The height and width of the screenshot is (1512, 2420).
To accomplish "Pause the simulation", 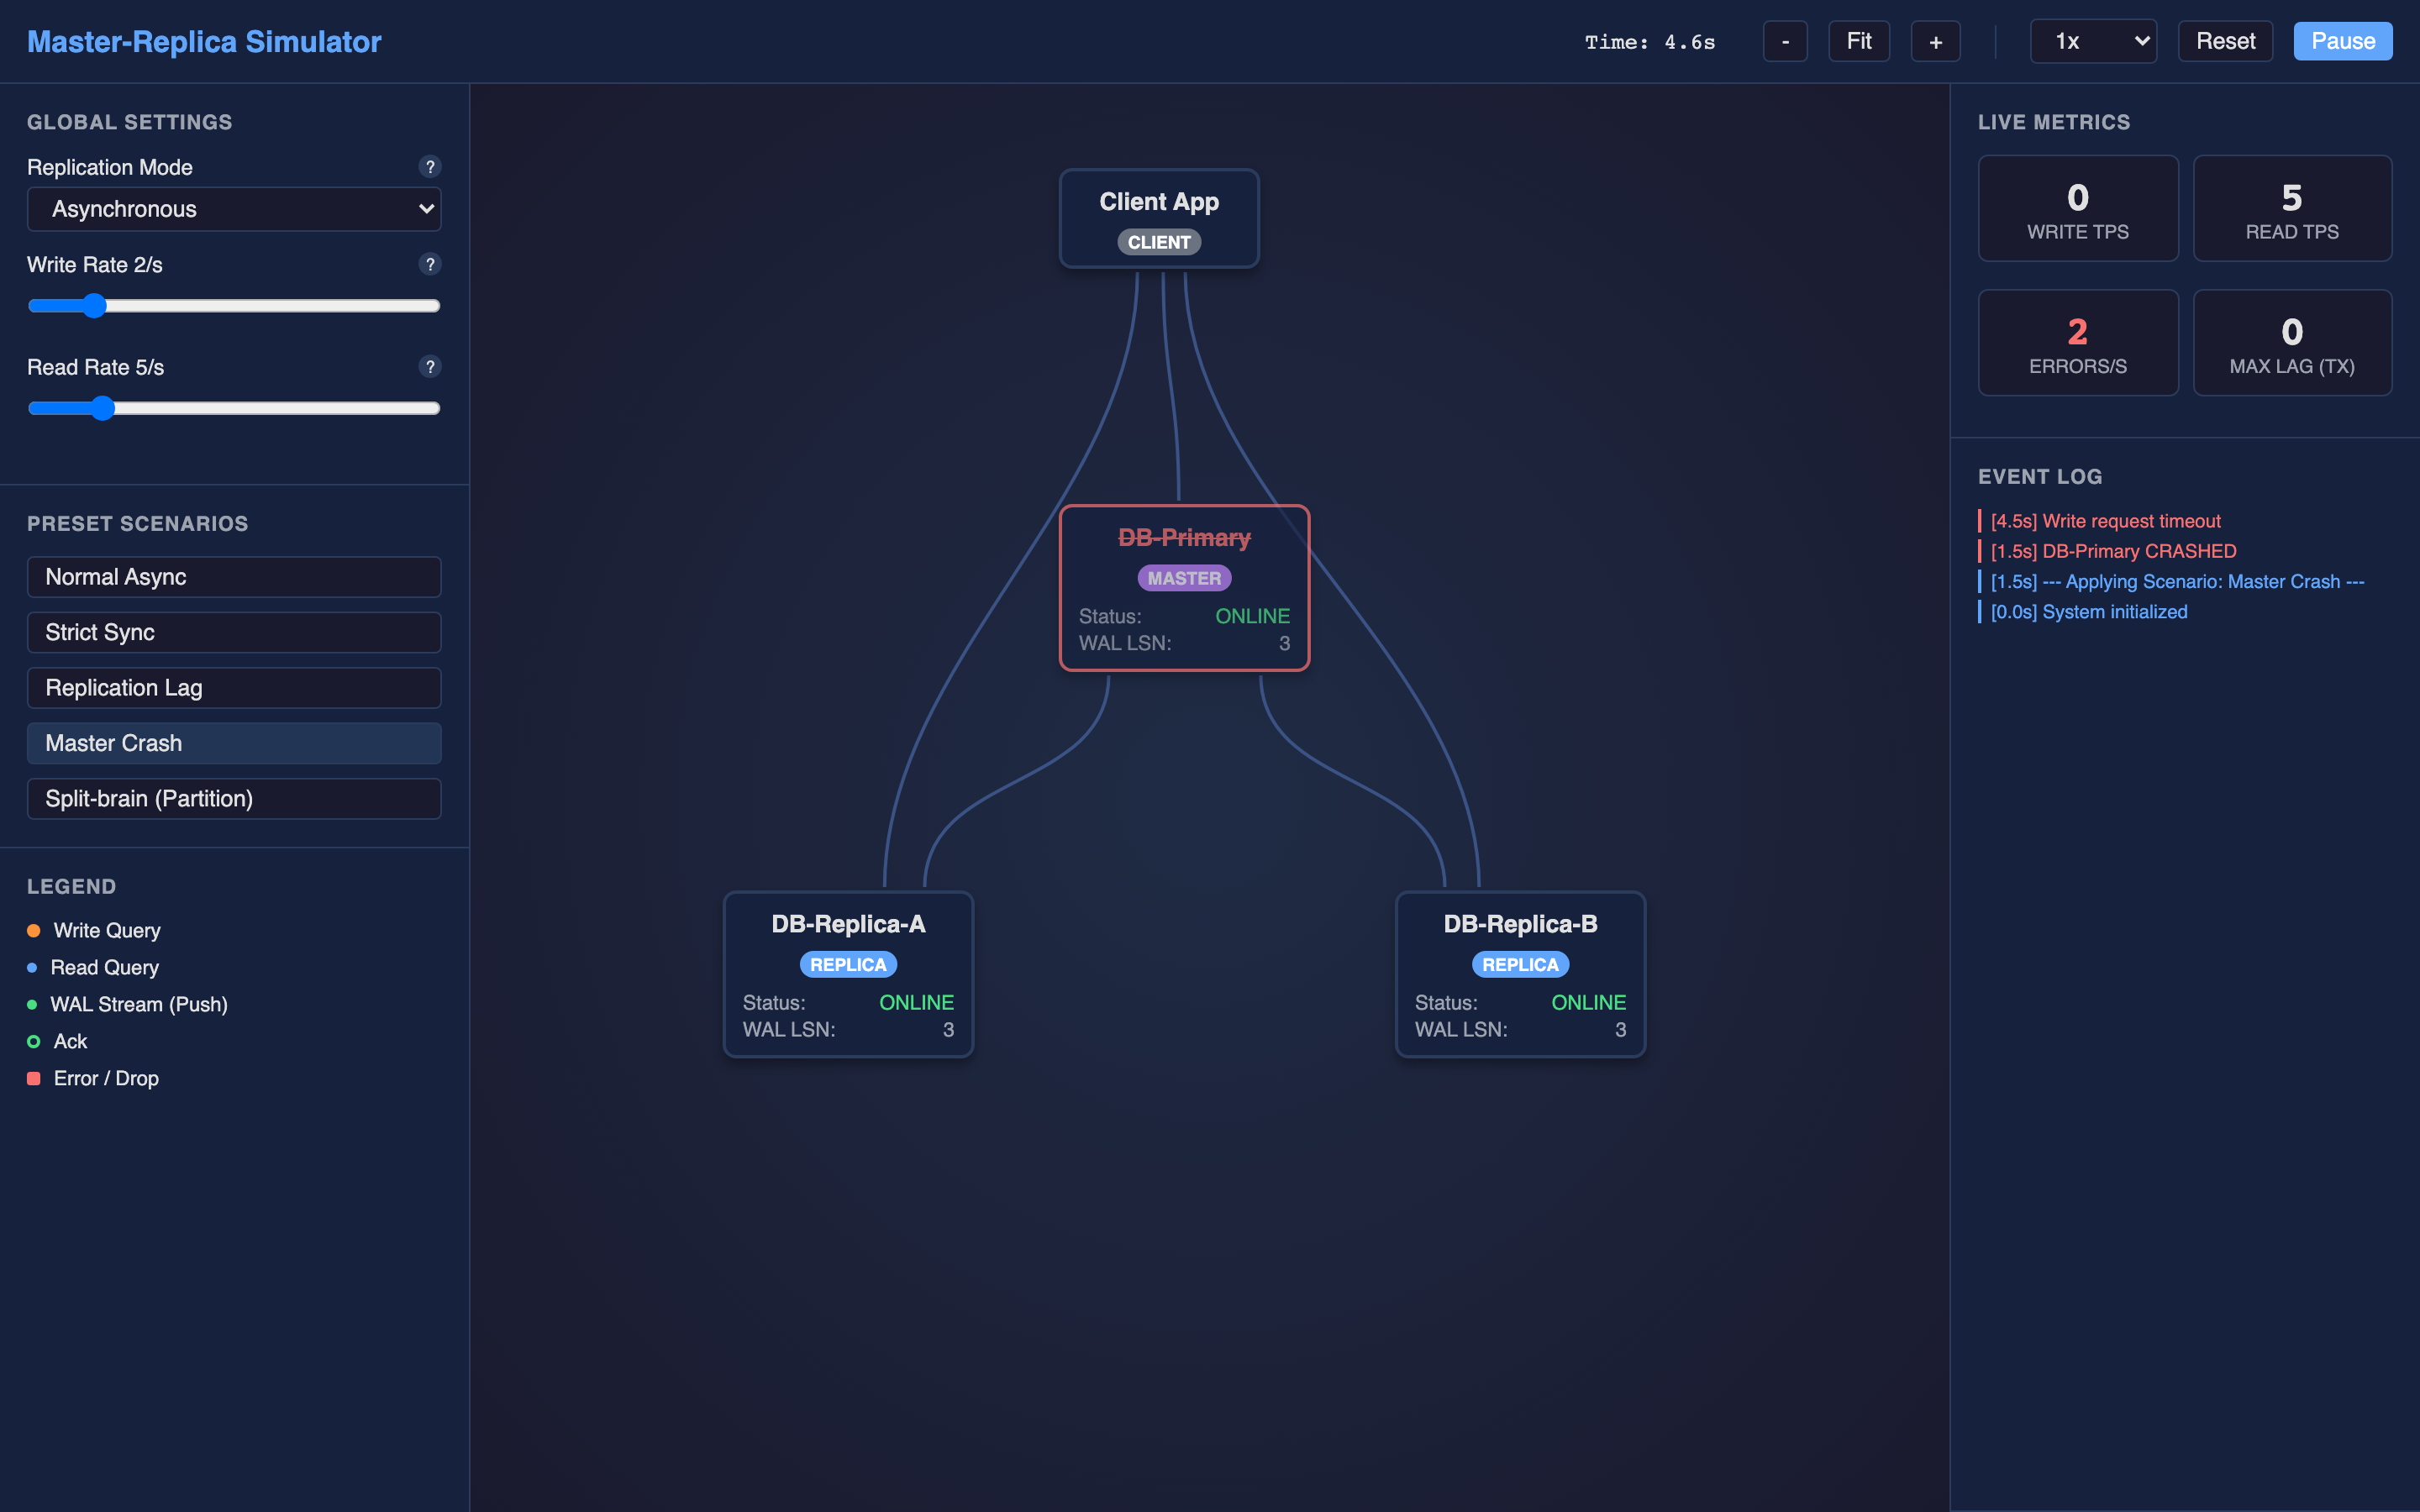I will coord(2343,42).
